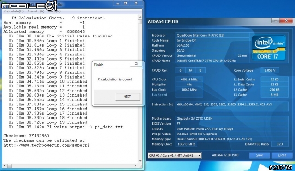Click Super PI vertical scrollbar down arrow

pos(140,161)
